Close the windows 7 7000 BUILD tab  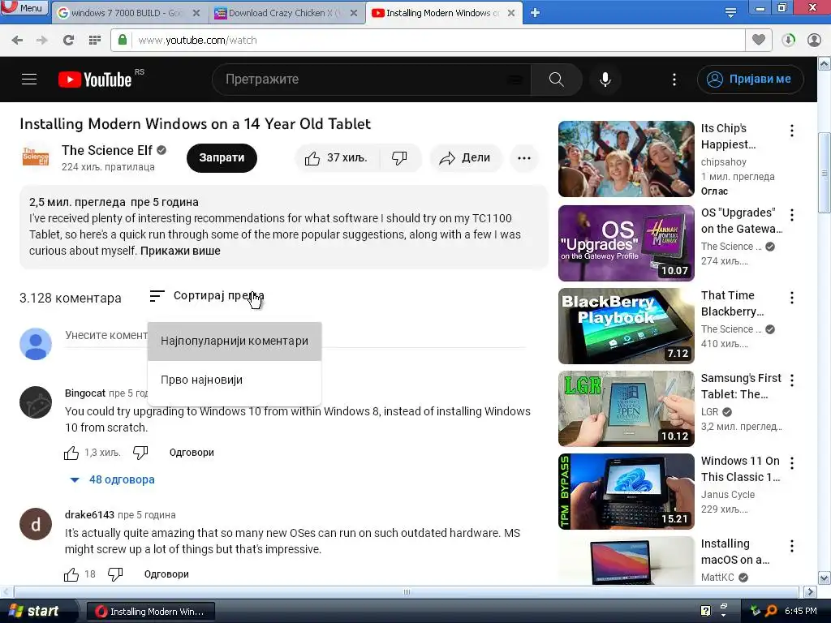coord(196,13)
